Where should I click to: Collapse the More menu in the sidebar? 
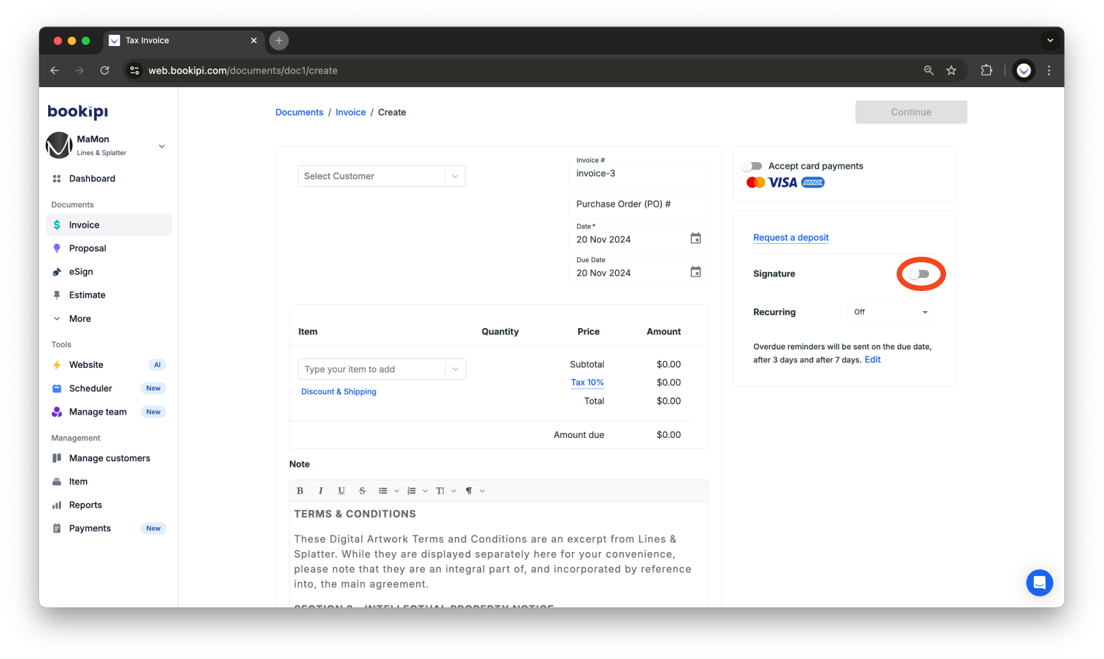click(x=80, y=319)
